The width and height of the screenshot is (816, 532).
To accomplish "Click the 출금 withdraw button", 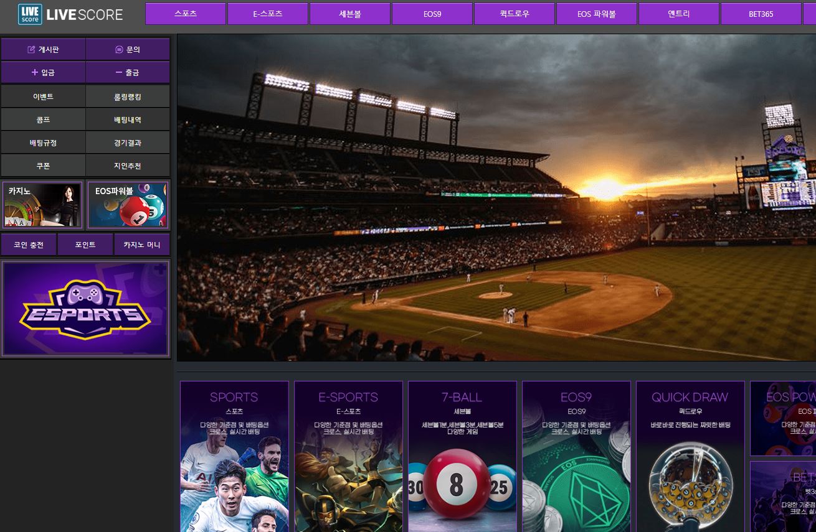I will coord(128,72).
